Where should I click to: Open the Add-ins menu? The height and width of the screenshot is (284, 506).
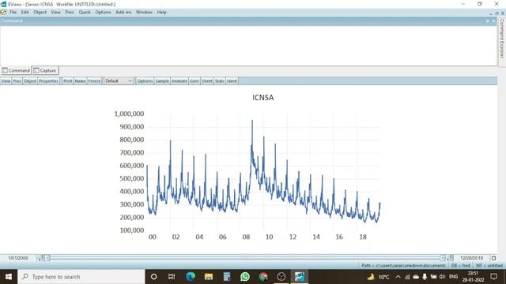(123, 13)
